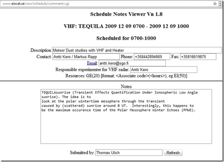This screenshot has width=224, height=162.
Task: Edit the Submitted by field Thomas Ulich
Action: pyautogui.click(x=129, y=153)
